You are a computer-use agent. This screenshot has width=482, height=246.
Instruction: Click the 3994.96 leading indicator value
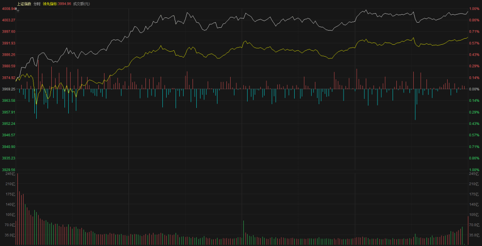64,4
